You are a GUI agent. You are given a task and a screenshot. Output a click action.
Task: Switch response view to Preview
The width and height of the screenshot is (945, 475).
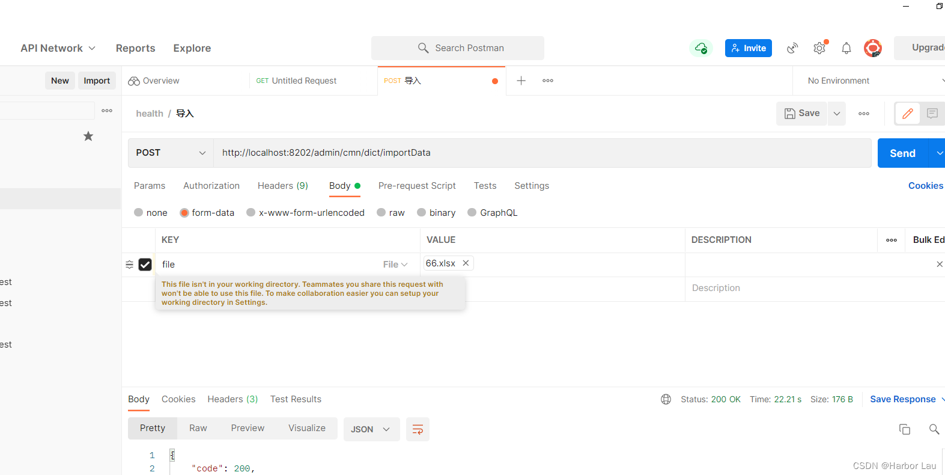[x=248, y=428]
